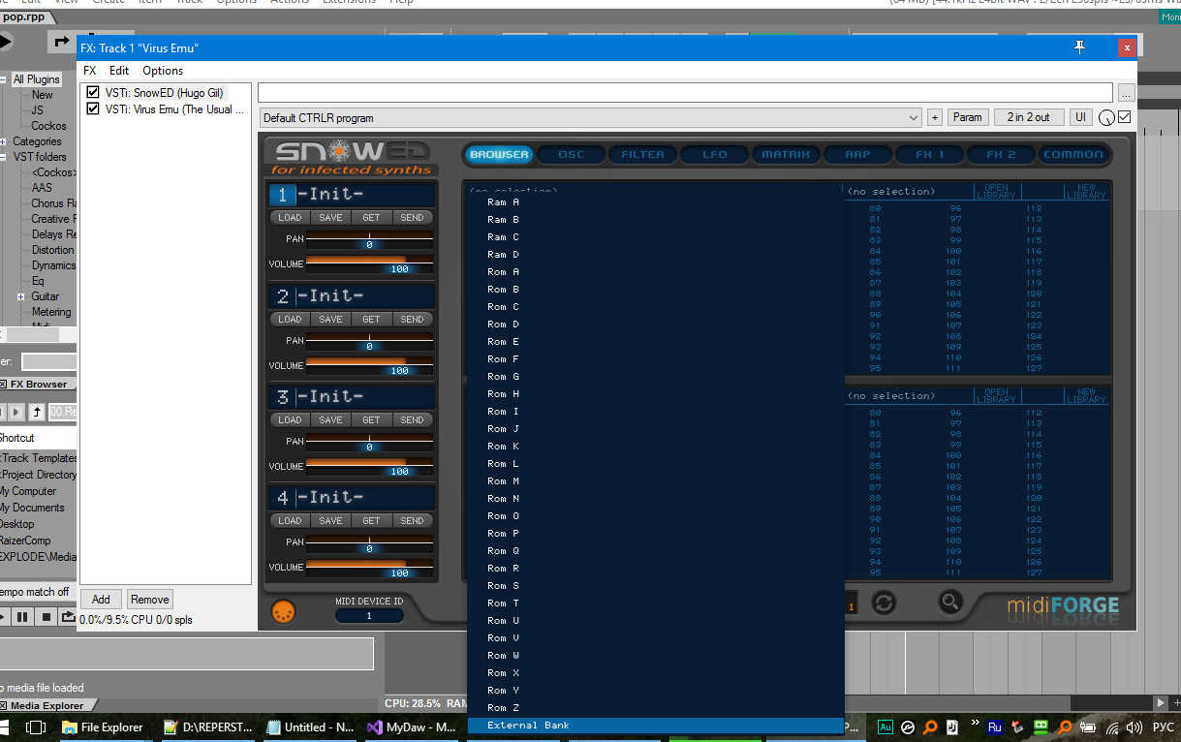1181x742 pixels.
Task: Click the FX comment text field
Action: pyautogui.click(x=685, y=93)
